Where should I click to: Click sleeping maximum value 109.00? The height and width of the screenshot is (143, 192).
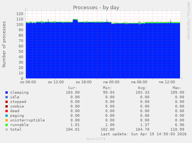tap(177, 93)
